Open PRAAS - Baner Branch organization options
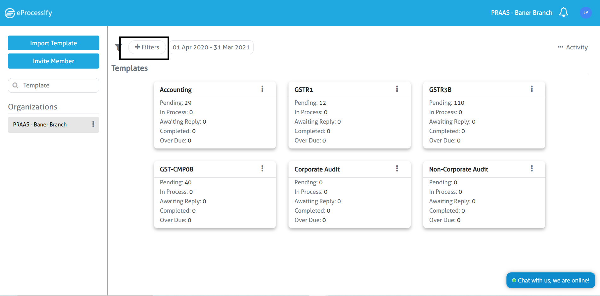Viewport: 600px width, 296px height. click(93, 124)
